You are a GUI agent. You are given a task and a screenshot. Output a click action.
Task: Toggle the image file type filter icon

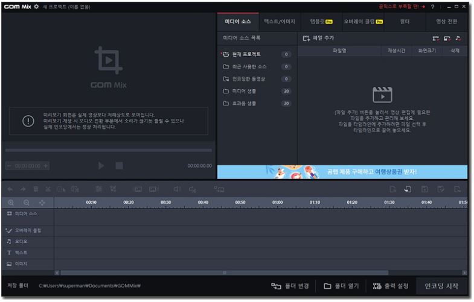[447, 39]
